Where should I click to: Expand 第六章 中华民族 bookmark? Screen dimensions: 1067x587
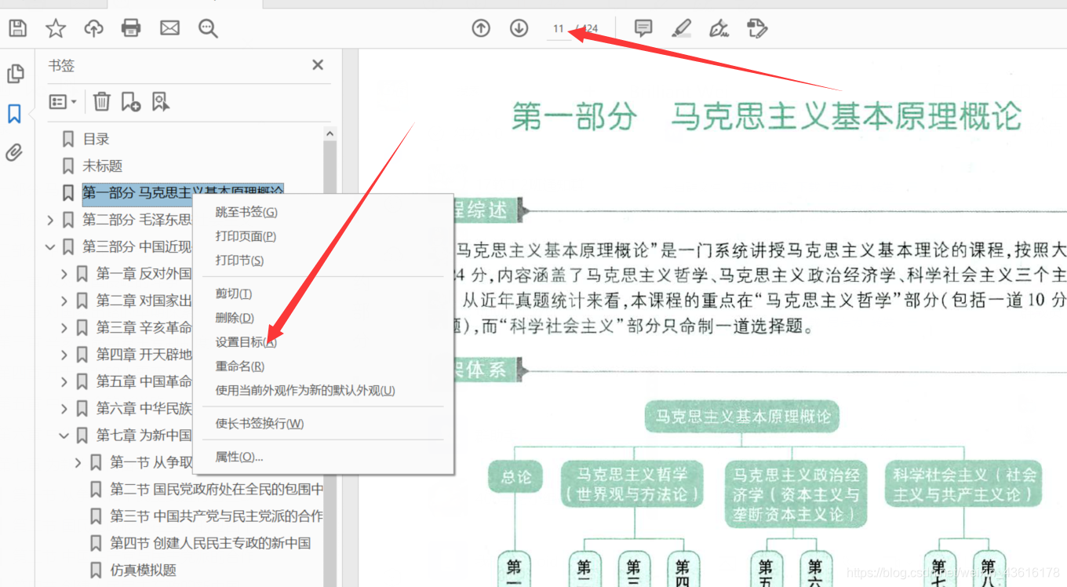click(x=64, y=408)
